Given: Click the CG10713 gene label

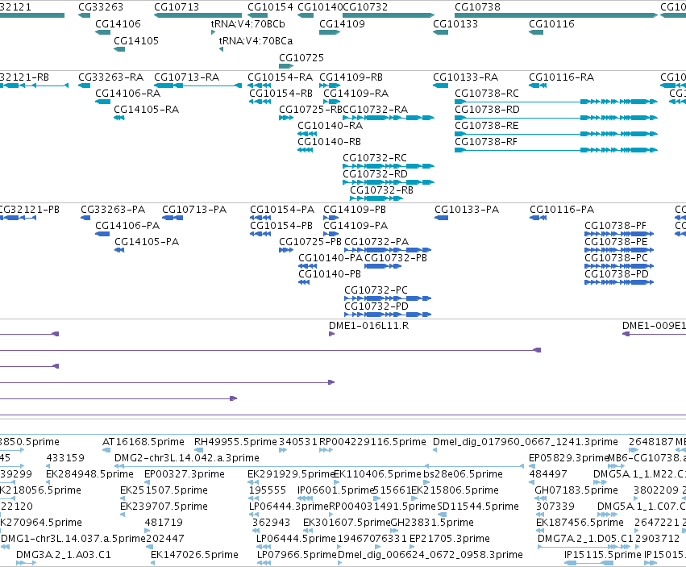Looking at the screenshot, I should tap(177, 7).
